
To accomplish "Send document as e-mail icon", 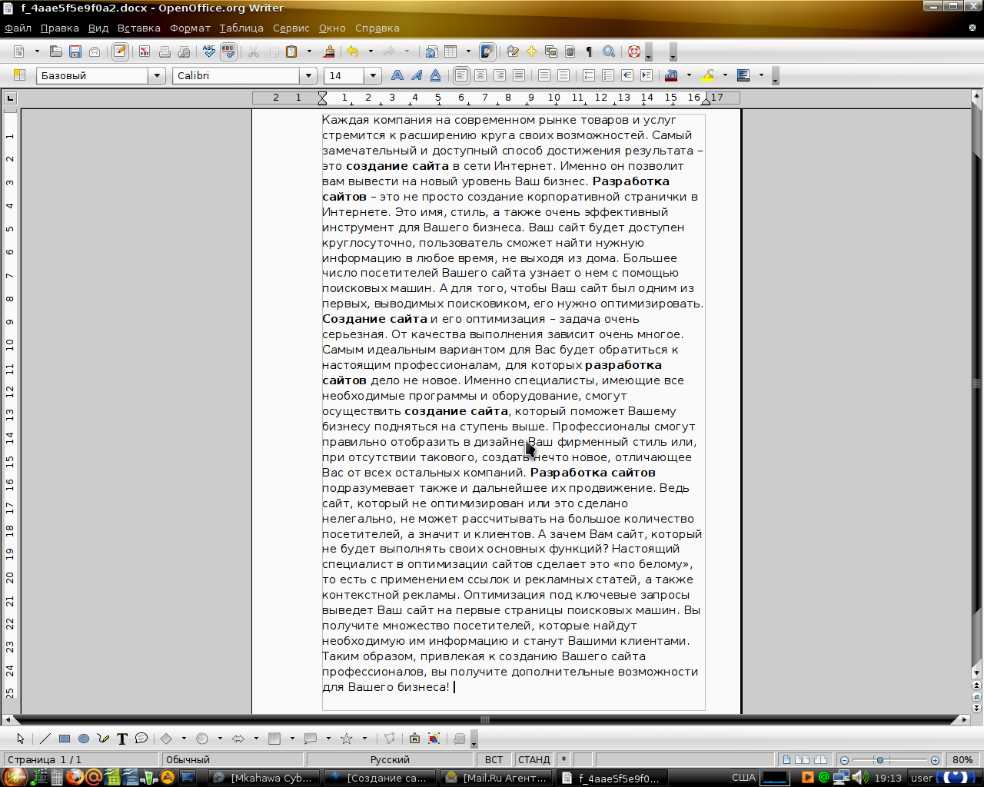I will coord(95,51).
